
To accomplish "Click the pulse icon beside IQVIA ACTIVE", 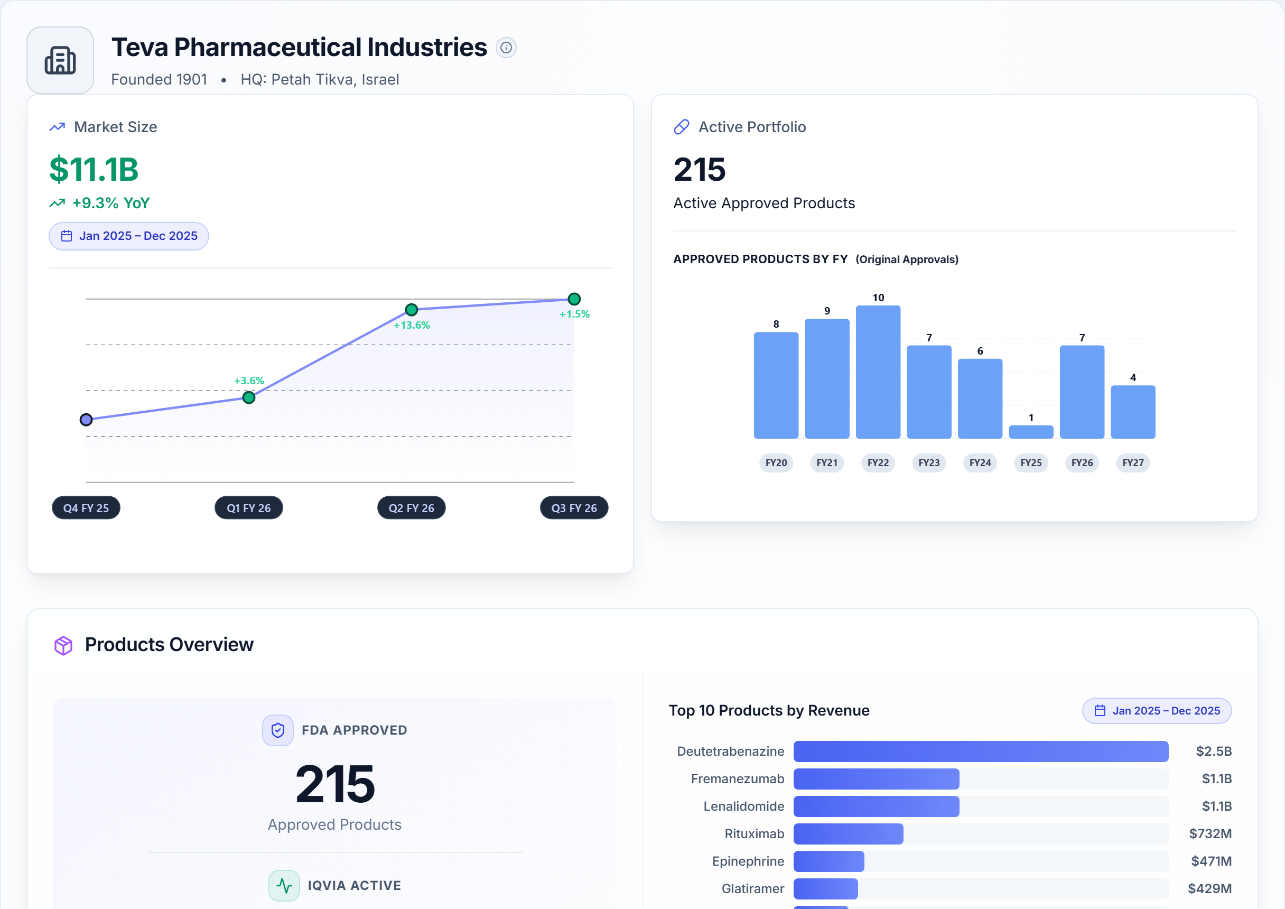I will coord(284,886).
